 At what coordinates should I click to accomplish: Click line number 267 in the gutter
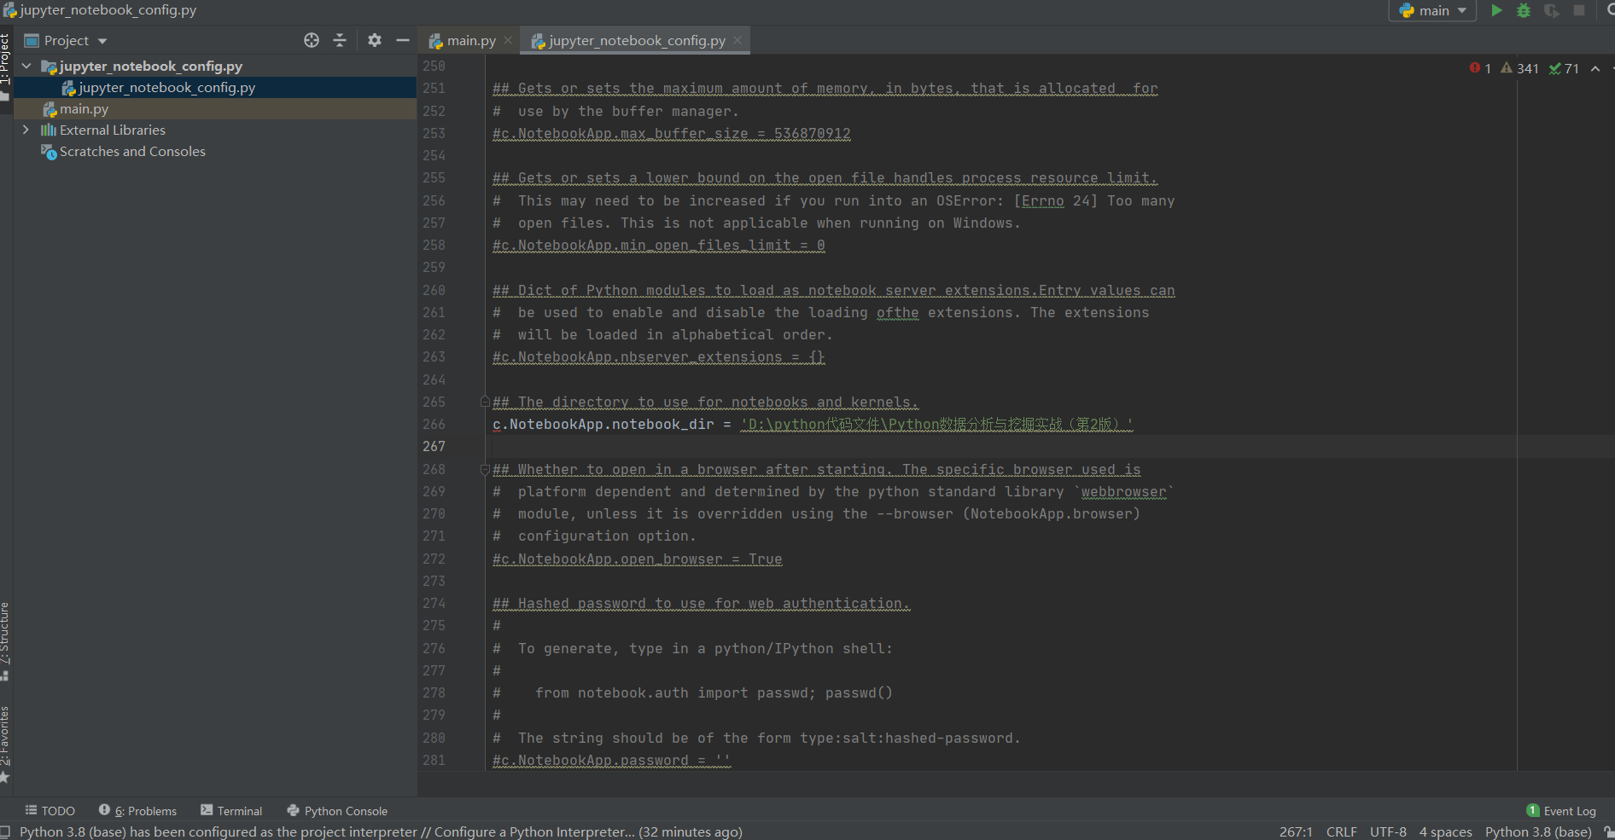[x=434, y=446]
